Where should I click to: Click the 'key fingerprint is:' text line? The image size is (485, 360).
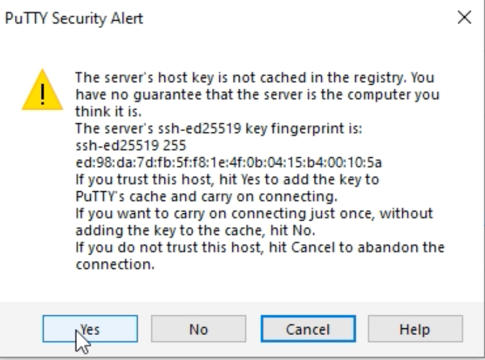pyautogui.click(x=219, y=129)
